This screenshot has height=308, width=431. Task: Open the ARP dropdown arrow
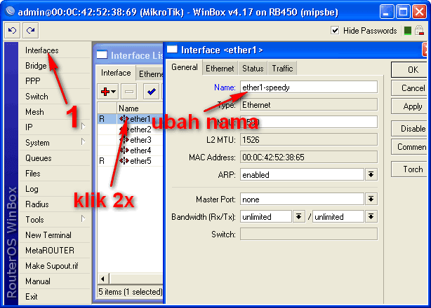371,175
